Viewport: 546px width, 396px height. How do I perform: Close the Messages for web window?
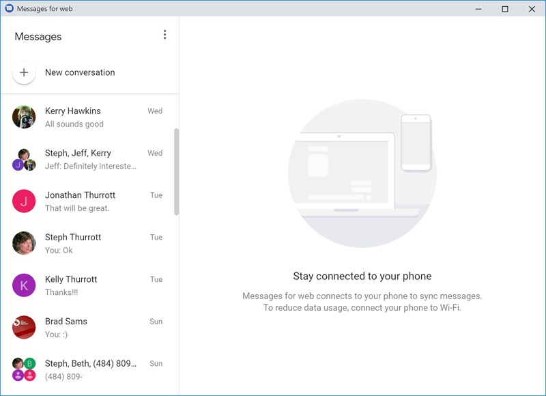tap(532, 9)
